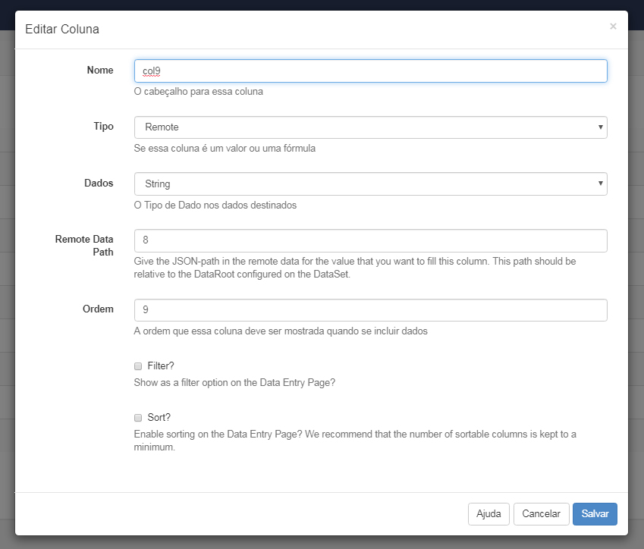Click the Remote Data Path label
Image resolution: width=644 pixels, height=549 pixels.
[84, 246]
